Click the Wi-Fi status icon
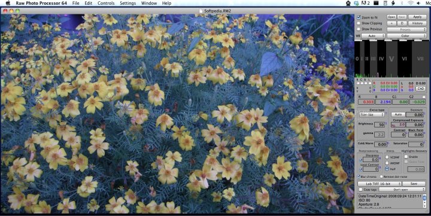 point(411,3)
